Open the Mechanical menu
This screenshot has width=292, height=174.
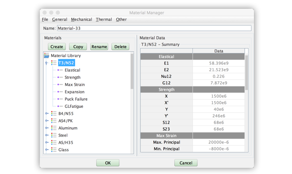click(81, 19)
